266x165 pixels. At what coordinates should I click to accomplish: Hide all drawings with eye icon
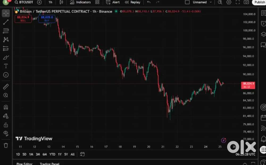tap(6, 133)
